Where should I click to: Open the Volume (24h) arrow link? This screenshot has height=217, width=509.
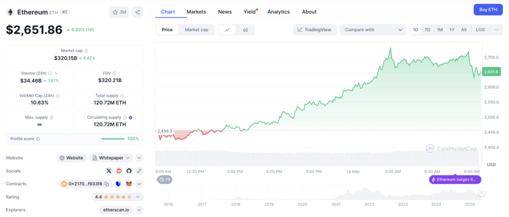pyautogui.click(x=56, y=73)
